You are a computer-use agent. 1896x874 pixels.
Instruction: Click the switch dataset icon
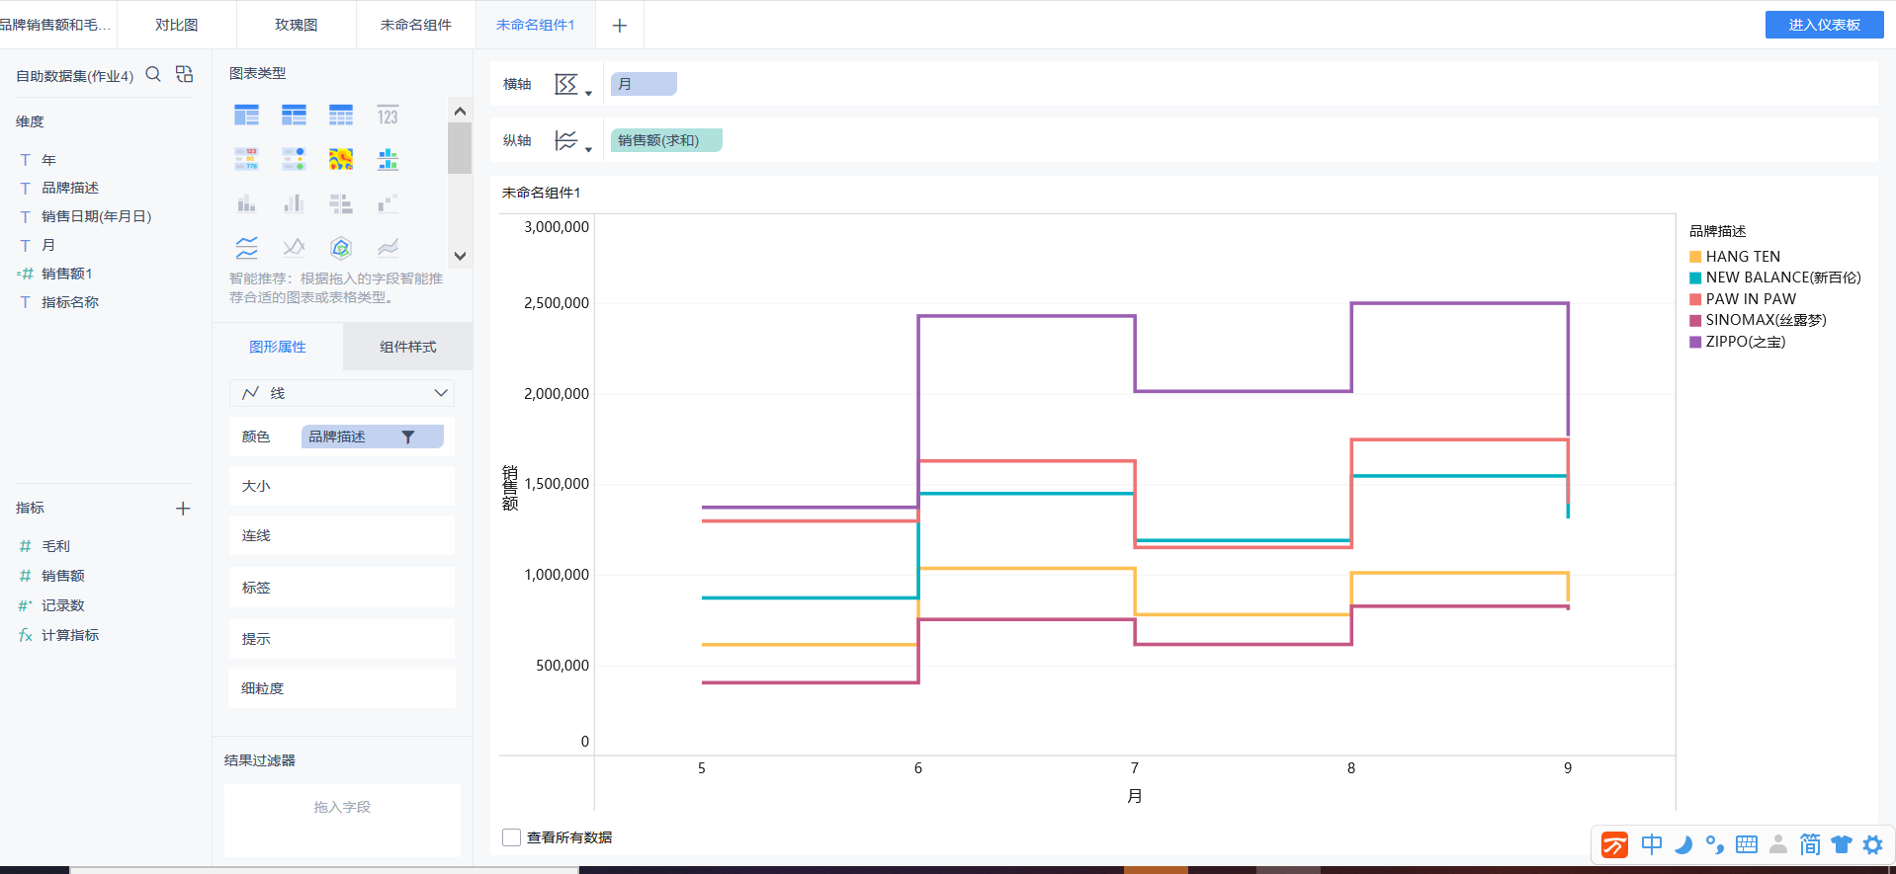(x=185, y=74)
